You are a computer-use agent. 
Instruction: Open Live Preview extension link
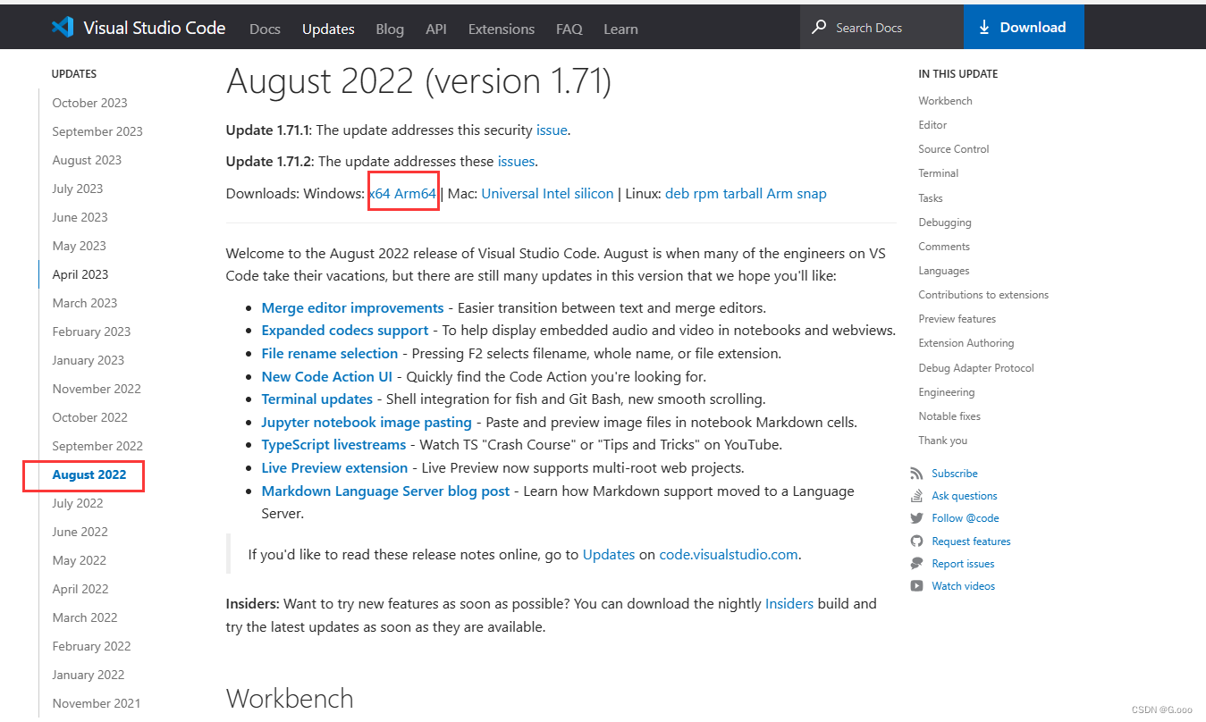point(334,467)
